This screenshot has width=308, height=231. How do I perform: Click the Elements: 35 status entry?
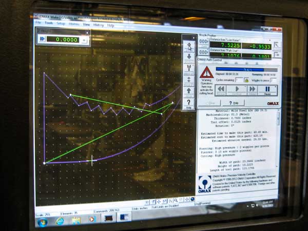(69, 214)
